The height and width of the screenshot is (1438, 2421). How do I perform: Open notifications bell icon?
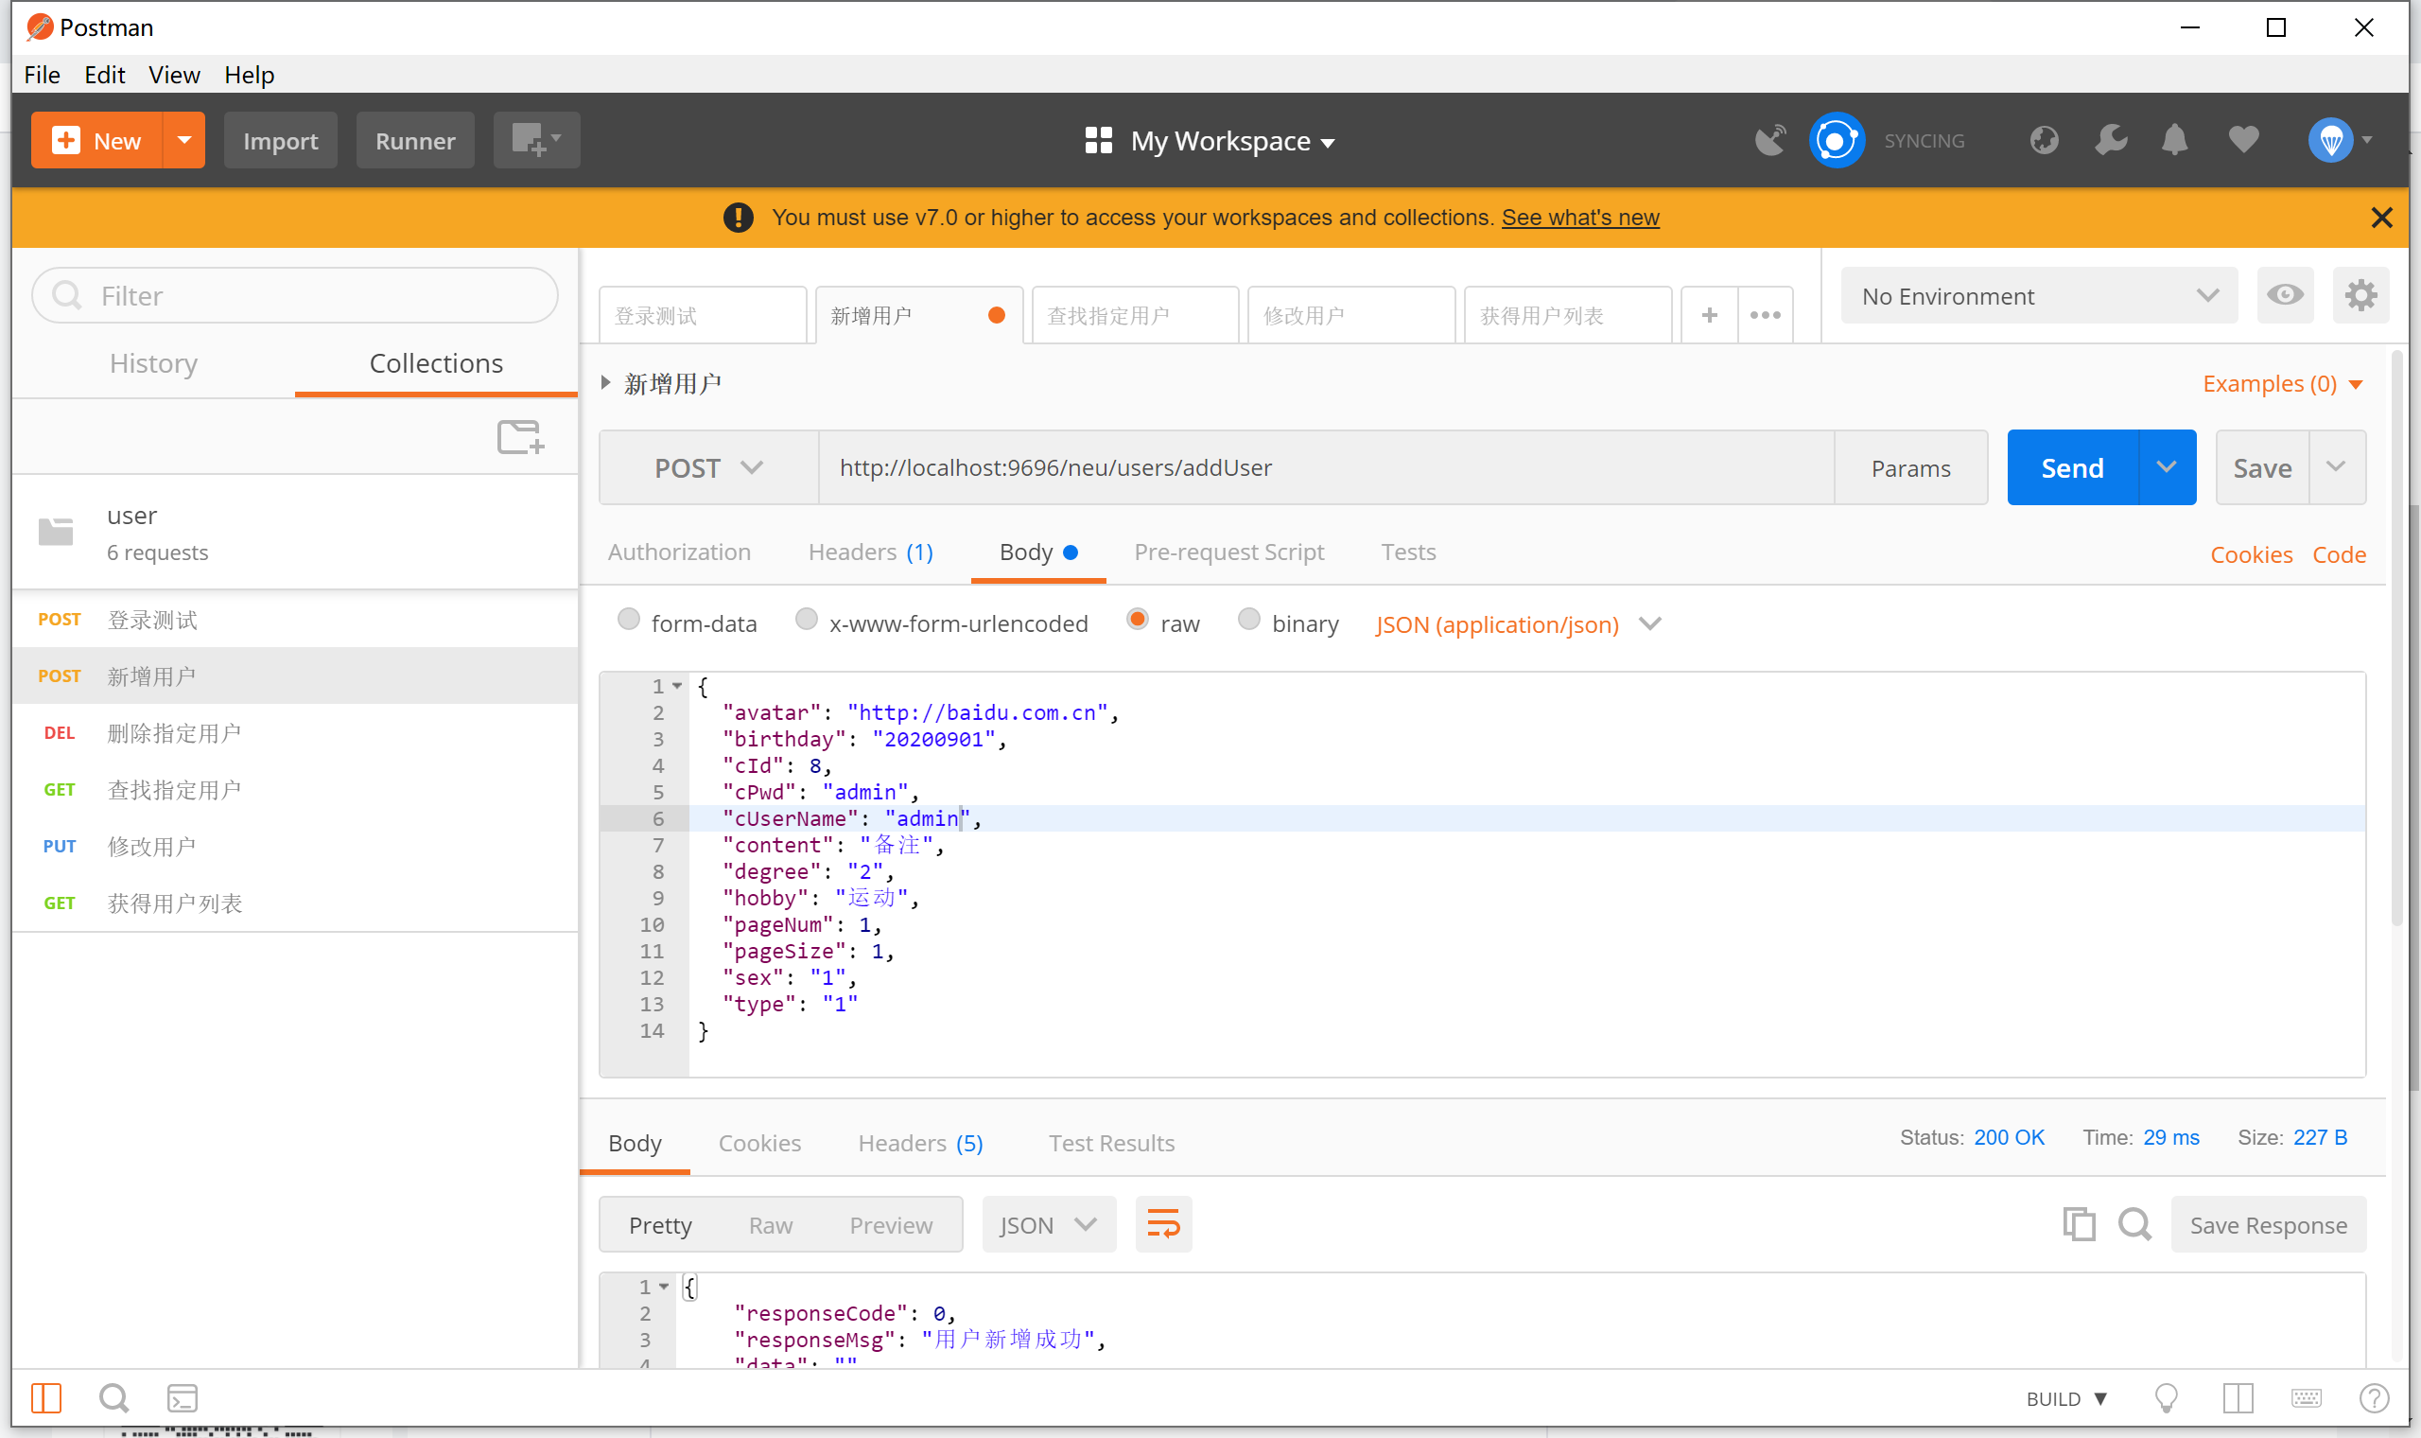(x=2175, y=141)
